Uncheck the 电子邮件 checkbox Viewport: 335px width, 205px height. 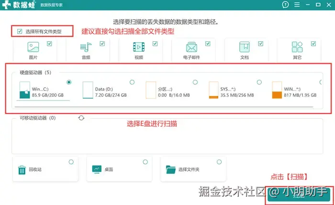coord(208,44)
